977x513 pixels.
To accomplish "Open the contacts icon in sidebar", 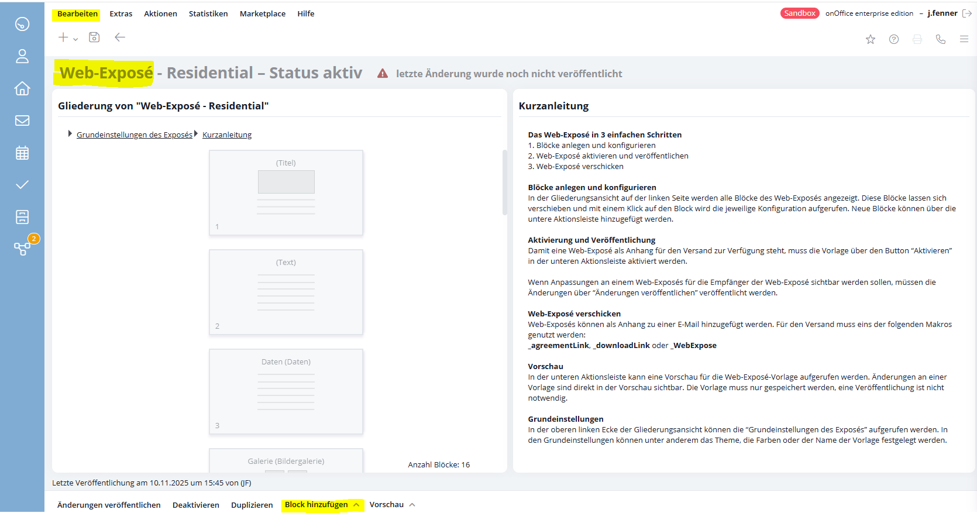I will tap(22, 56).
